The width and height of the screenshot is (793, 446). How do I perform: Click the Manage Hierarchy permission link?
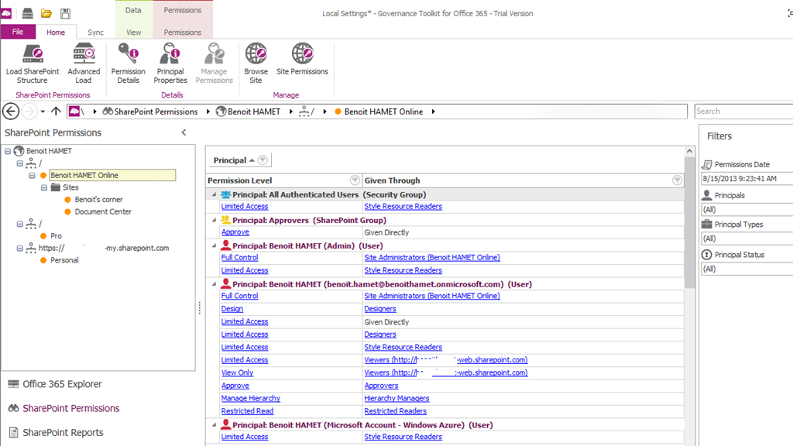click(250, 399)
